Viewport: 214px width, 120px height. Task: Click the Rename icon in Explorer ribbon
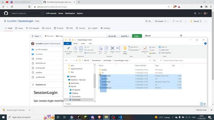tap(118, 49)
